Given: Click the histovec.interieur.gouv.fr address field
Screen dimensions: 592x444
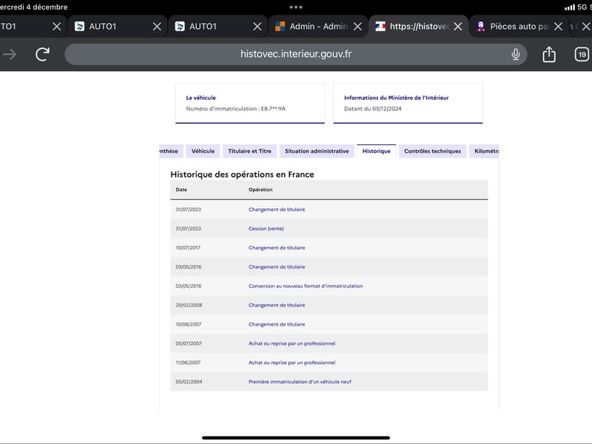Looking at the screenshot, I should coord(295,54).
